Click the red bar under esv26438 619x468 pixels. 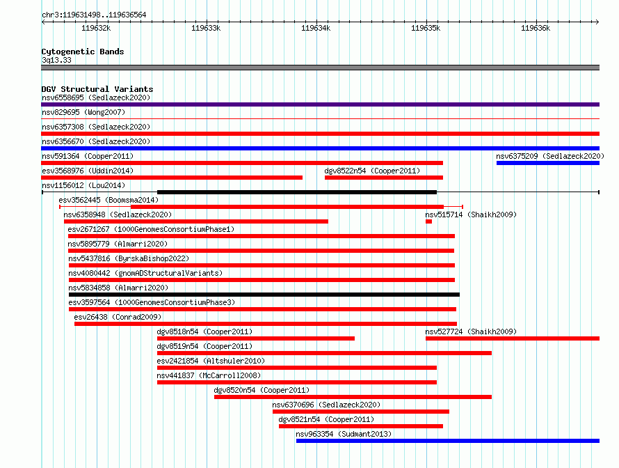(x=266, y=324)
